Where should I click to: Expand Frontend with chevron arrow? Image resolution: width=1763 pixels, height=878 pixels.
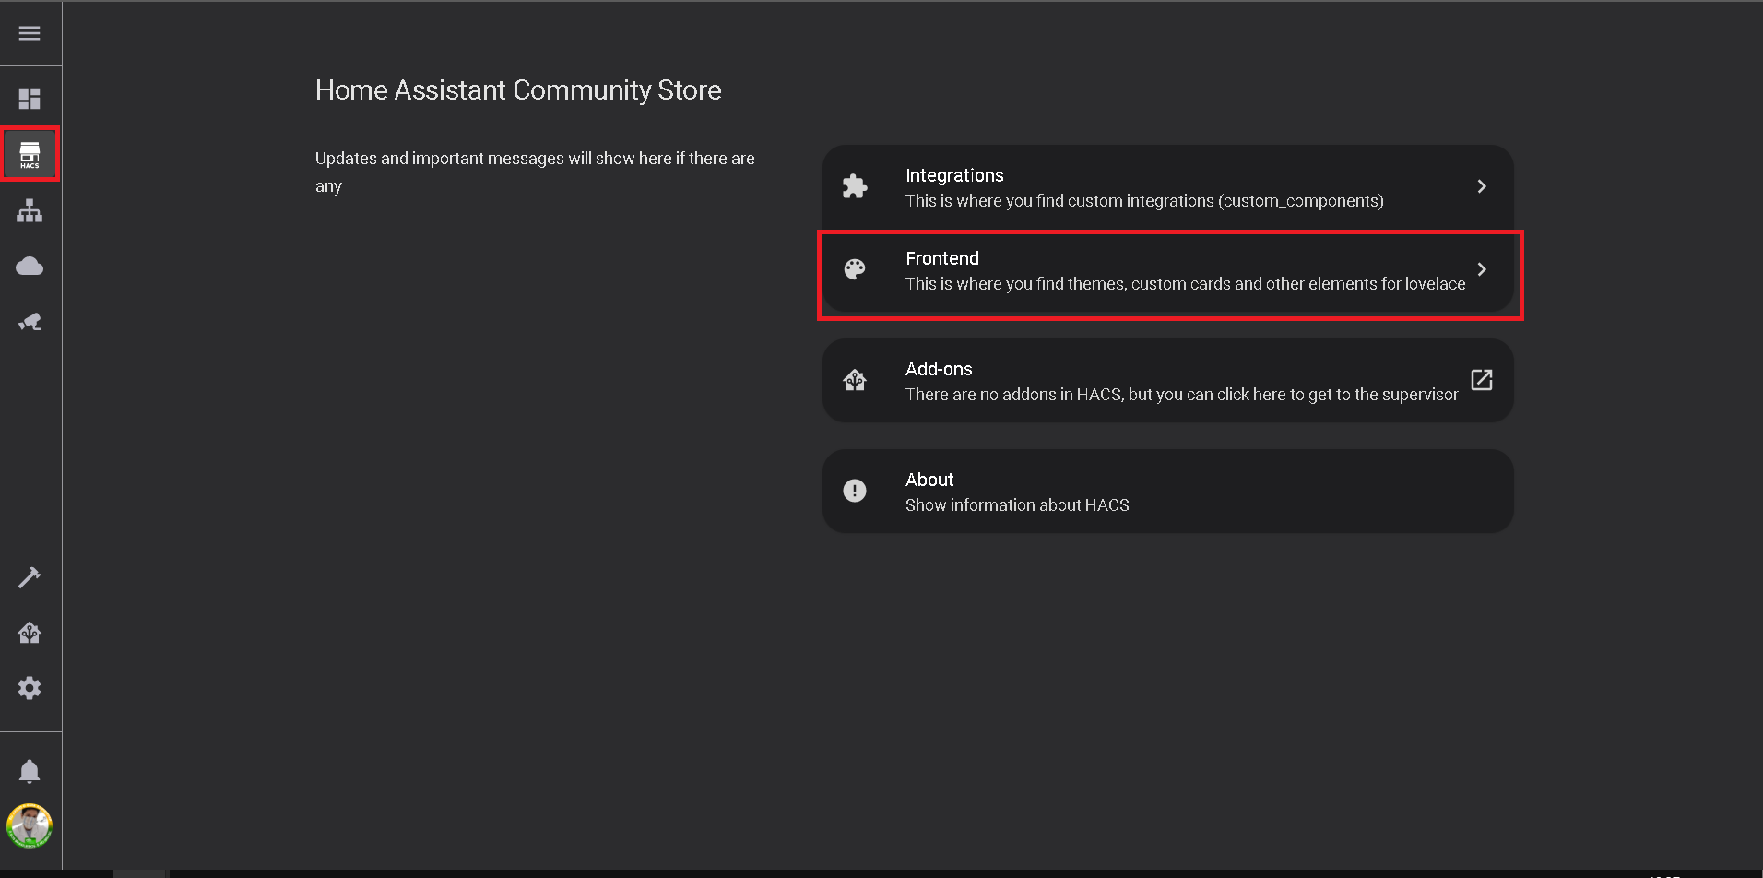coord(1482,269)
